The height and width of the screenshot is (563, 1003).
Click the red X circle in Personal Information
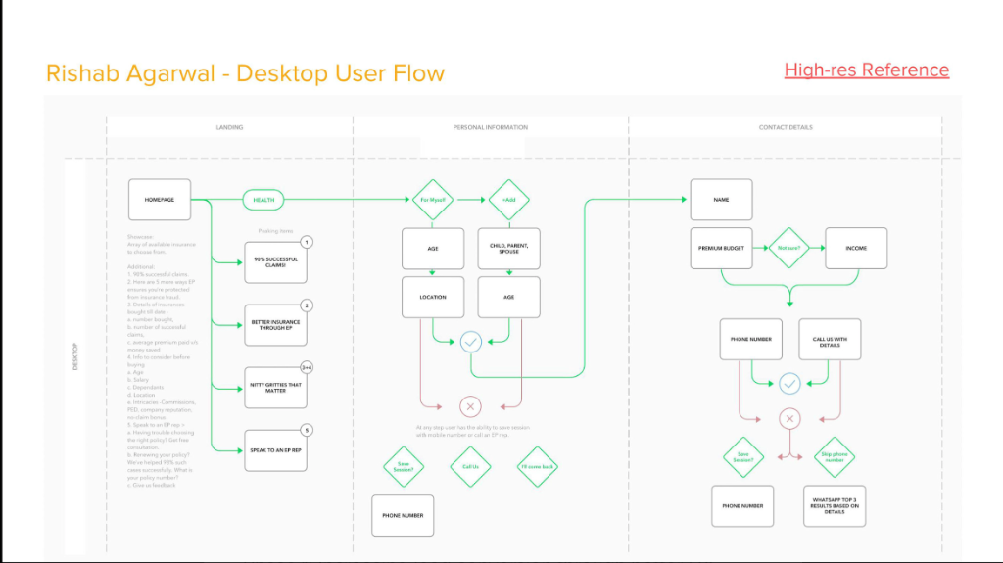pyautogui.click(x=470, y=406)
